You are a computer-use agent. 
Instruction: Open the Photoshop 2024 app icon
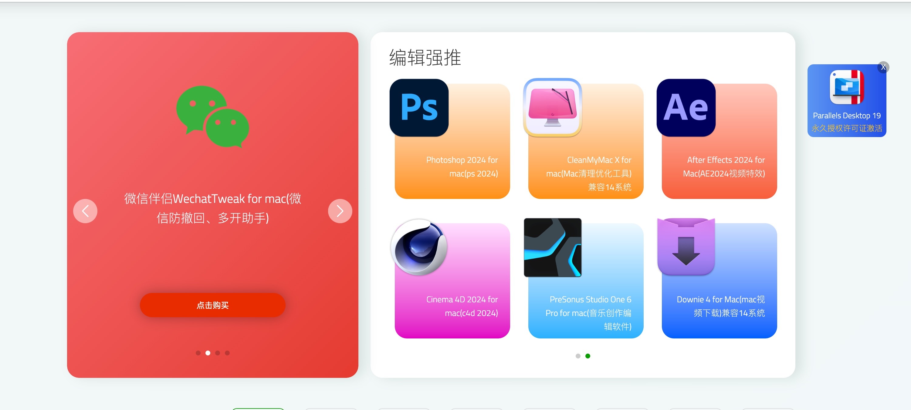pyautogui.click(x=419, y=107)
